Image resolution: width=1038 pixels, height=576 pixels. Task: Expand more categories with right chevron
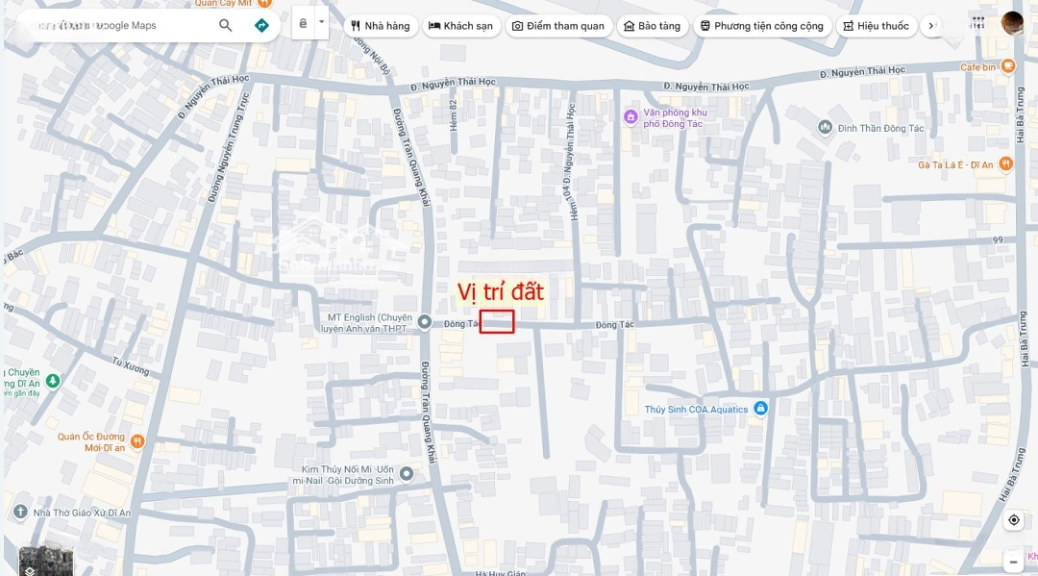[x=931, y=26]
